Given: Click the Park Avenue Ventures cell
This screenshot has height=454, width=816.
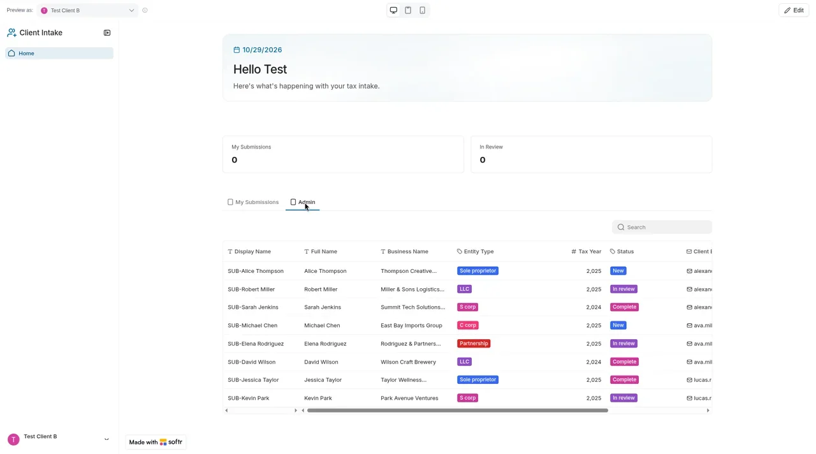Looking at the screenshot, I should pos(409,398).
